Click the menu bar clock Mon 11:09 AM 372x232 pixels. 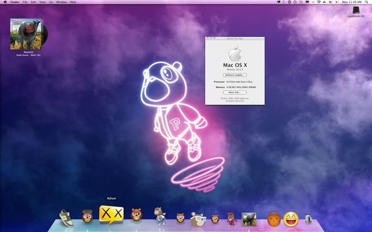coord(352,2)
